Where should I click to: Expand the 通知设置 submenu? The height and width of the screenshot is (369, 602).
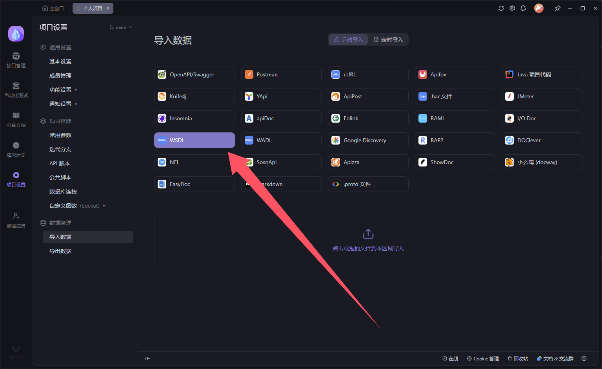(x=63, y=104)
